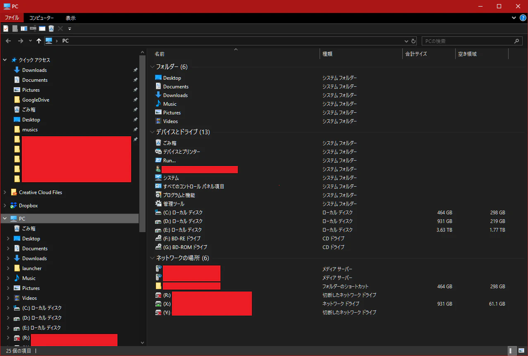
Task: Open GoogleDrive in Quick Access
Action: click(31, 100)
